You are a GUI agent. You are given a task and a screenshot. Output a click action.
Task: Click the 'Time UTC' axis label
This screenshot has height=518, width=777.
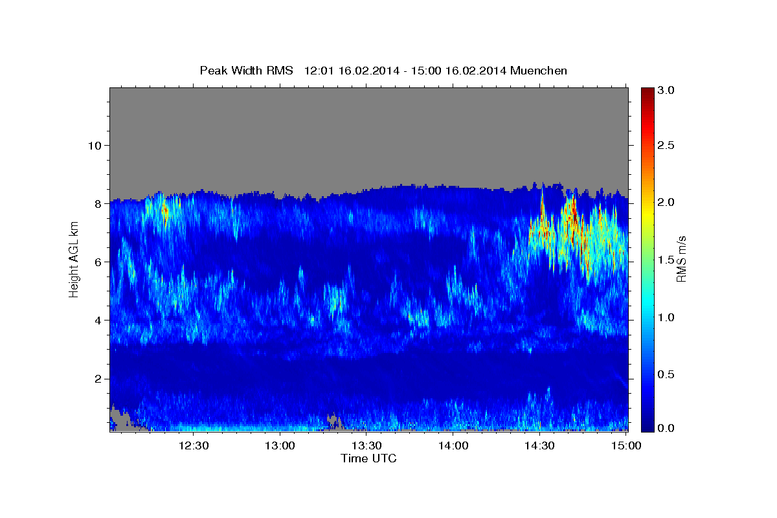[368, 458]
